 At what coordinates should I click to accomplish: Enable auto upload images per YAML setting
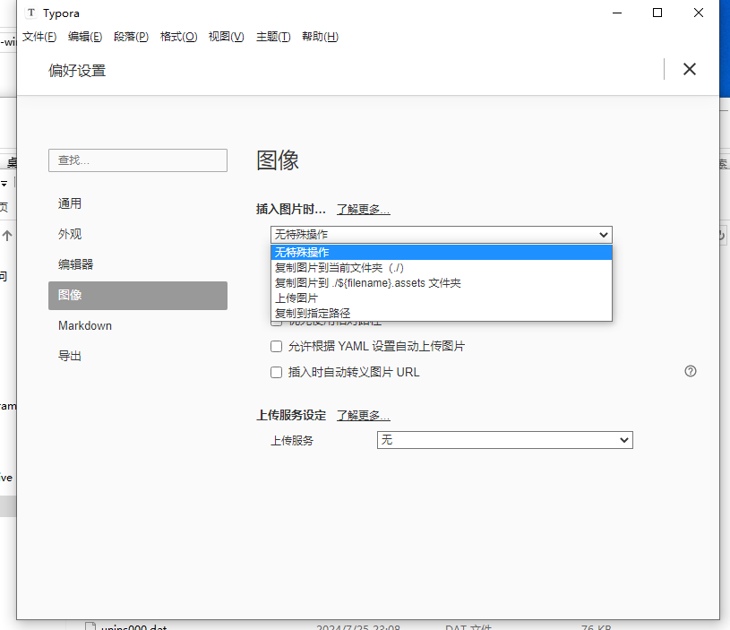coord(277,346)
